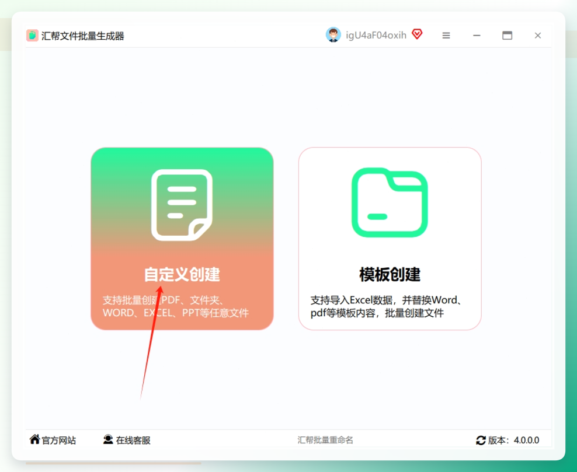Click the 支持导入Excel数据 description text
The width and height of the screenshot is (577, 472).
[x=387, y=306]
